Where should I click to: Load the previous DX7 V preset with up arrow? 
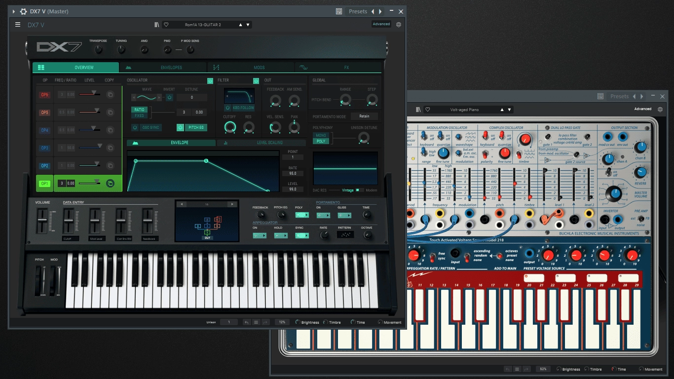coord(241,25)
